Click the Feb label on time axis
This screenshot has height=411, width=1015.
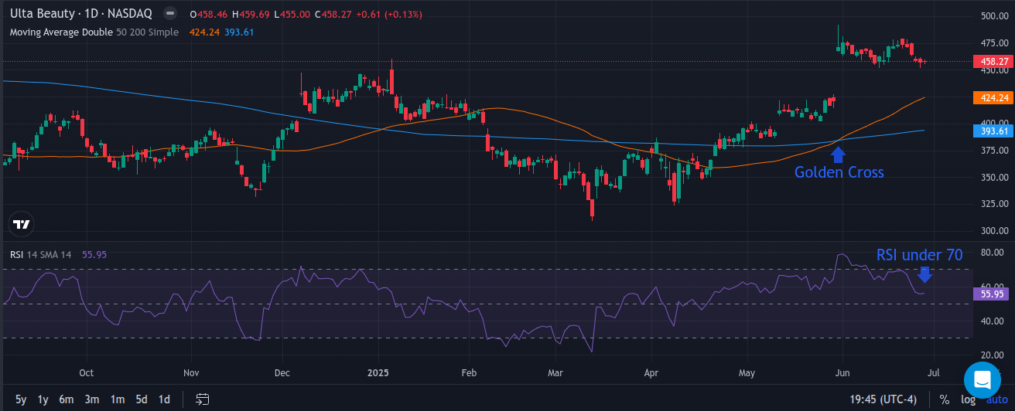467,372
